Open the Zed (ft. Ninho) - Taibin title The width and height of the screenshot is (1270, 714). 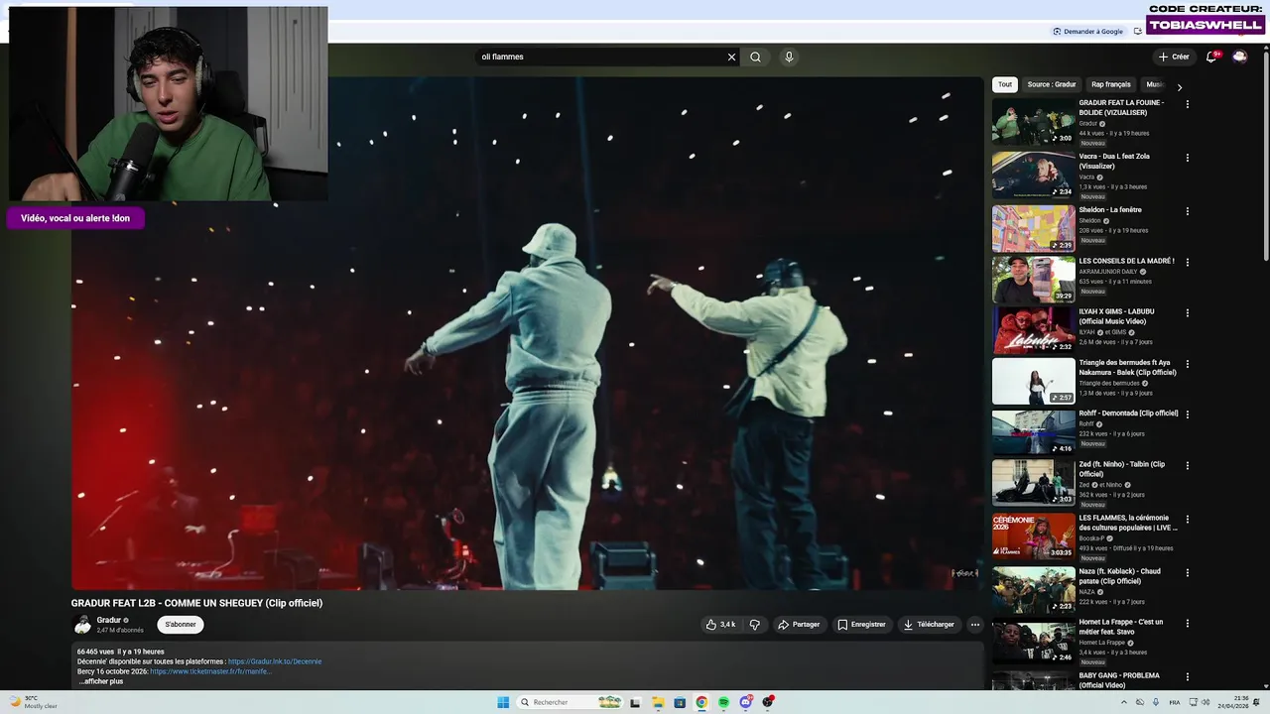[x=1122, y=469]
